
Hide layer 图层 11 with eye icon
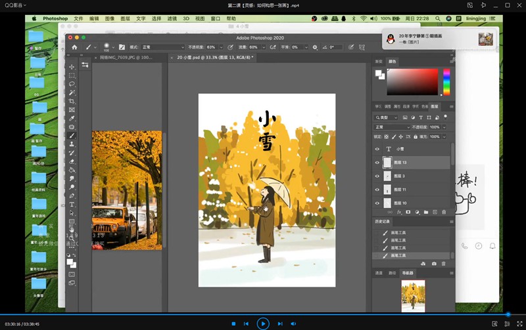377,189
